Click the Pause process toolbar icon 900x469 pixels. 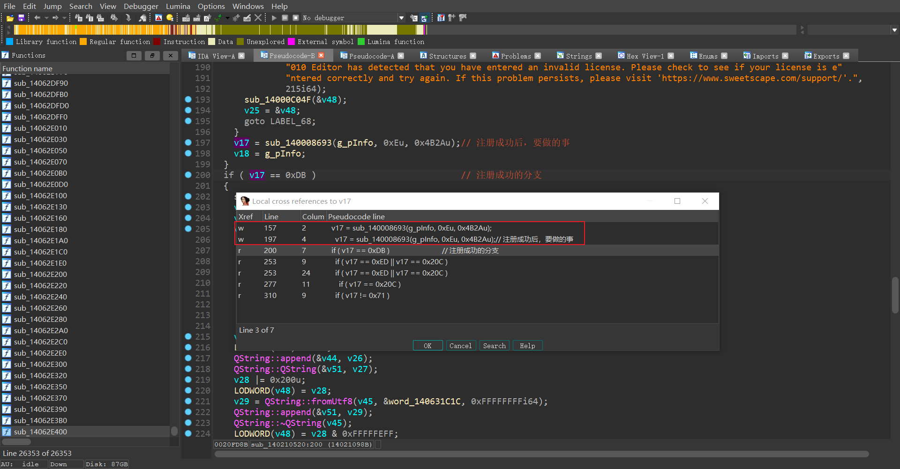pos(285,18)
